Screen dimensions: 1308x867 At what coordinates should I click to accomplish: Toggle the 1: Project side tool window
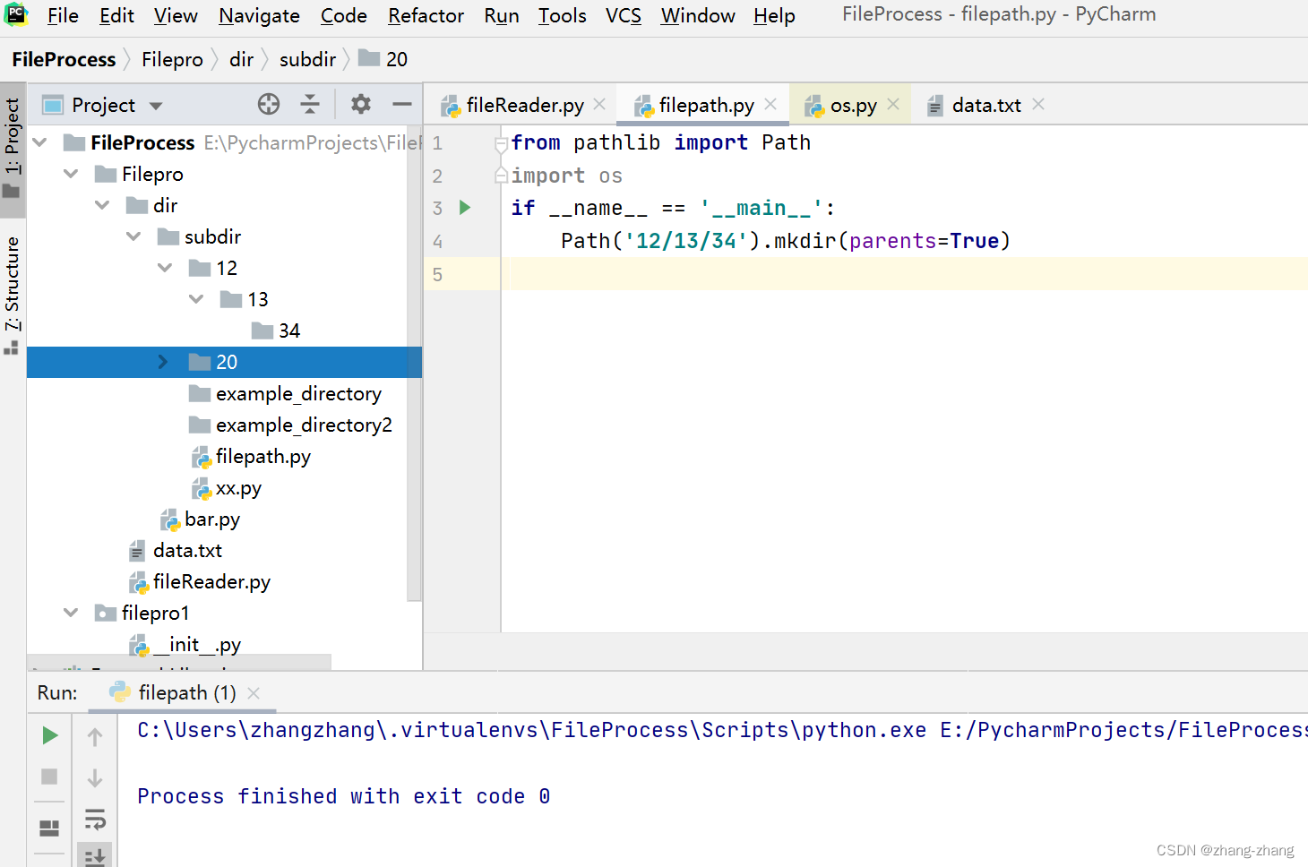coord(12,148)
